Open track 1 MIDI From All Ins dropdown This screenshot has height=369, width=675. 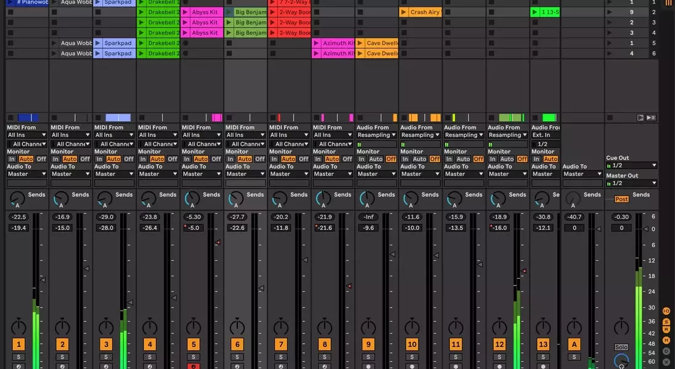27,135
